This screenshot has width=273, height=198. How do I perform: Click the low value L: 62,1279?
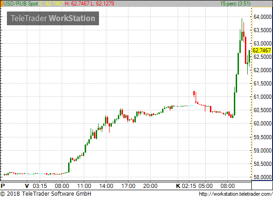click(x=103, y=4)
